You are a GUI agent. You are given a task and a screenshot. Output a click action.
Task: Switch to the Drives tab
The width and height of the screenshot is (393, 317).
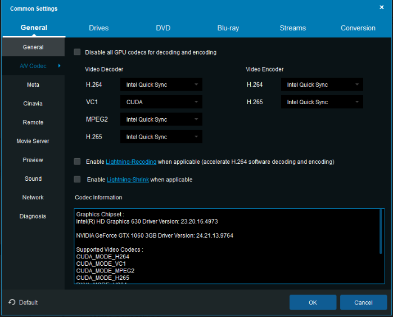pyautogui.click(x=99, y=28)
